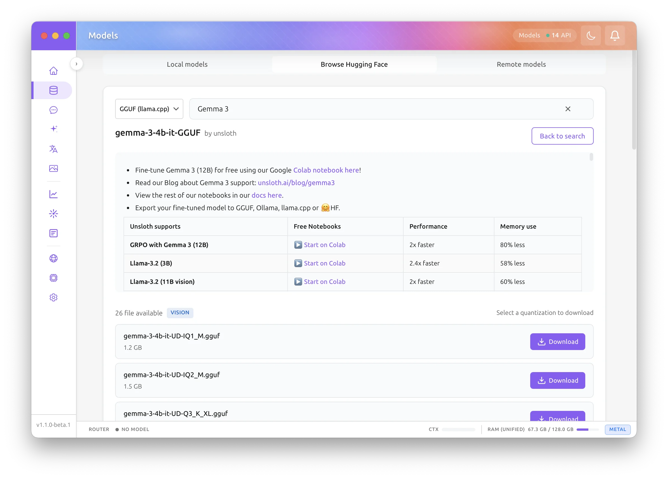Open the GGUF (llama.cpp) format dropdown
668x479 pixels.
point(149,109)
